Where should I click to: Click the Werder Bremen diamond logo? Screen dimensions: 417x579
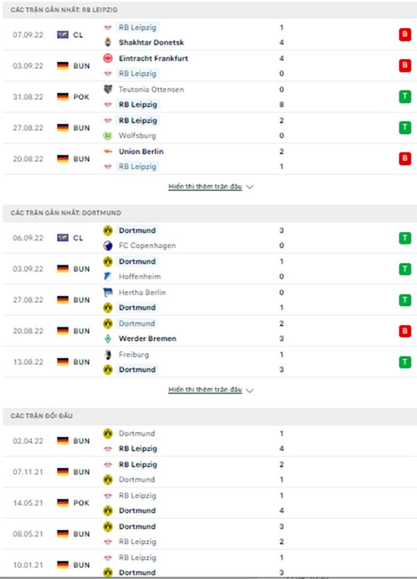[108, 339]
